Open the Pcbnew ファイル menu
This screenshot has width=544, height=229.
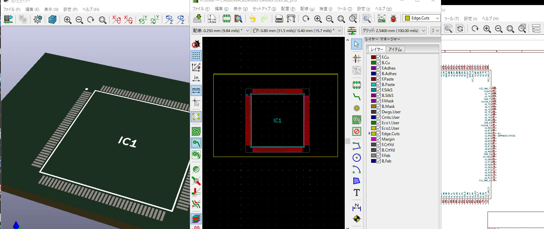pyautogui.click(x=200, y=9)
